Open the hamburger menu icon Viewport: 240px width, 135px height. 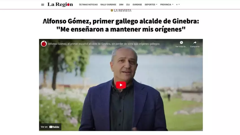point(43,5)
